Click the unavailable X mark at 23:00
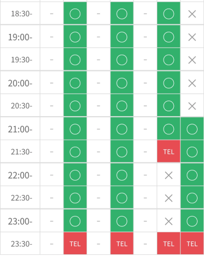This screenshot has height=258, width=204. tap(168, 221)
